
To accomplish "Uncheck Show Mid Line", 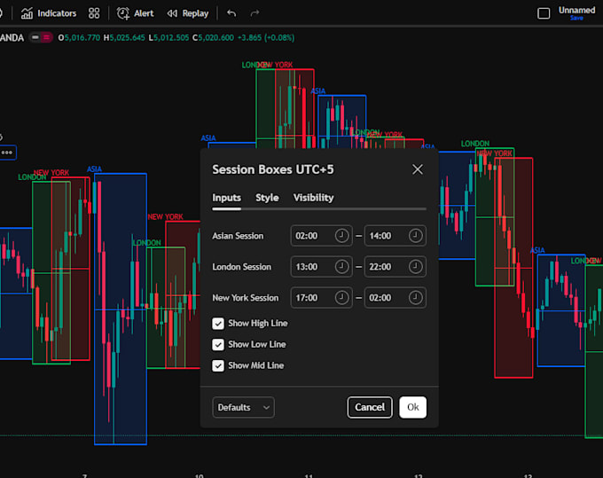I will click(218, 365).
